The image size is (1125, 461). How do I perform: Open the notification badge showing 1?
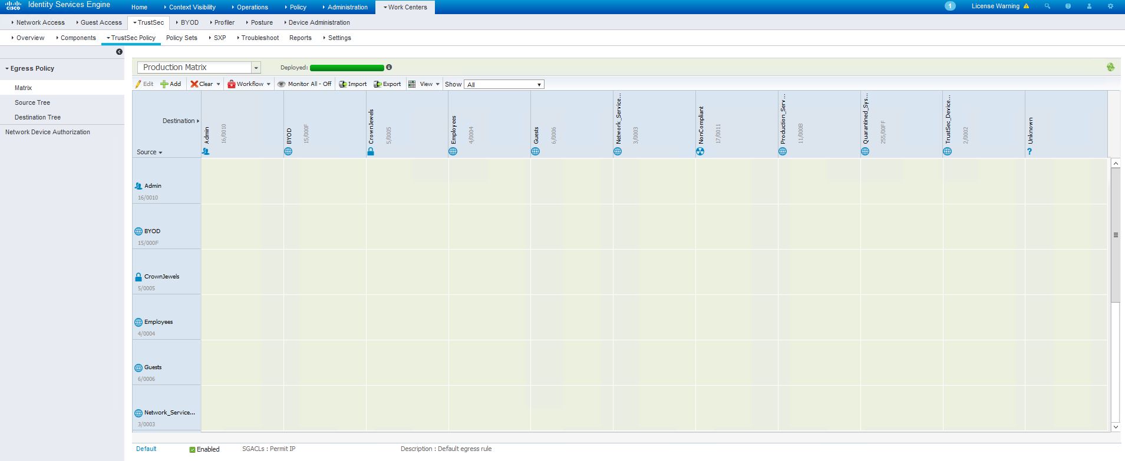coord(950,6)
